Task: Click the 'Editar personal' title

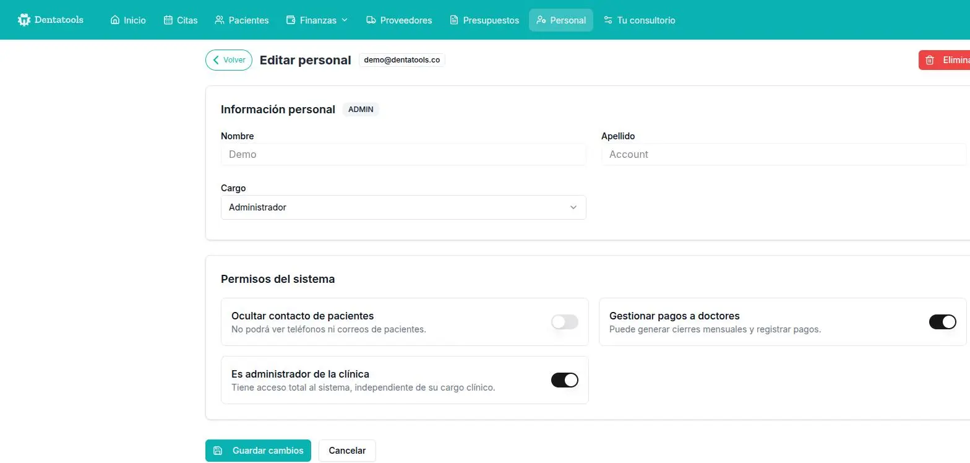Action: point(306,60)
